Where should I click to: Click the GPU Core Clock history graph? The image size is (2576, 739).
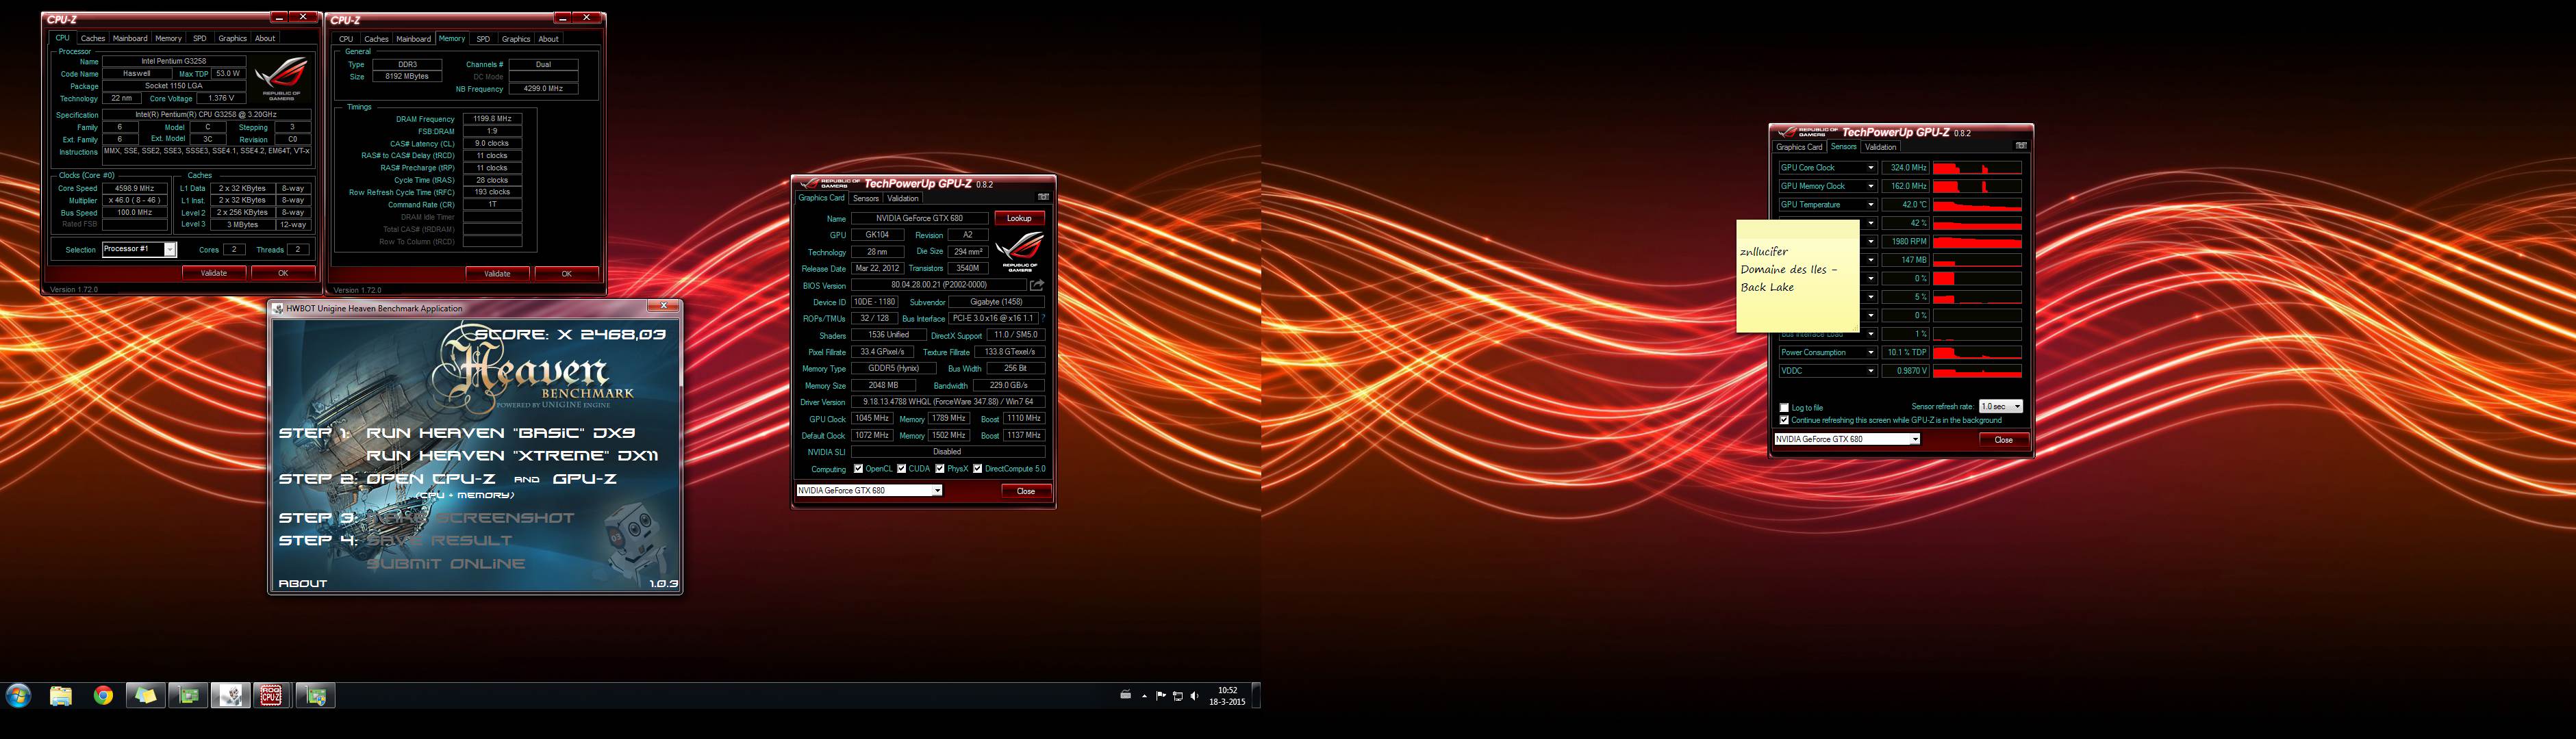point(1977,168)
